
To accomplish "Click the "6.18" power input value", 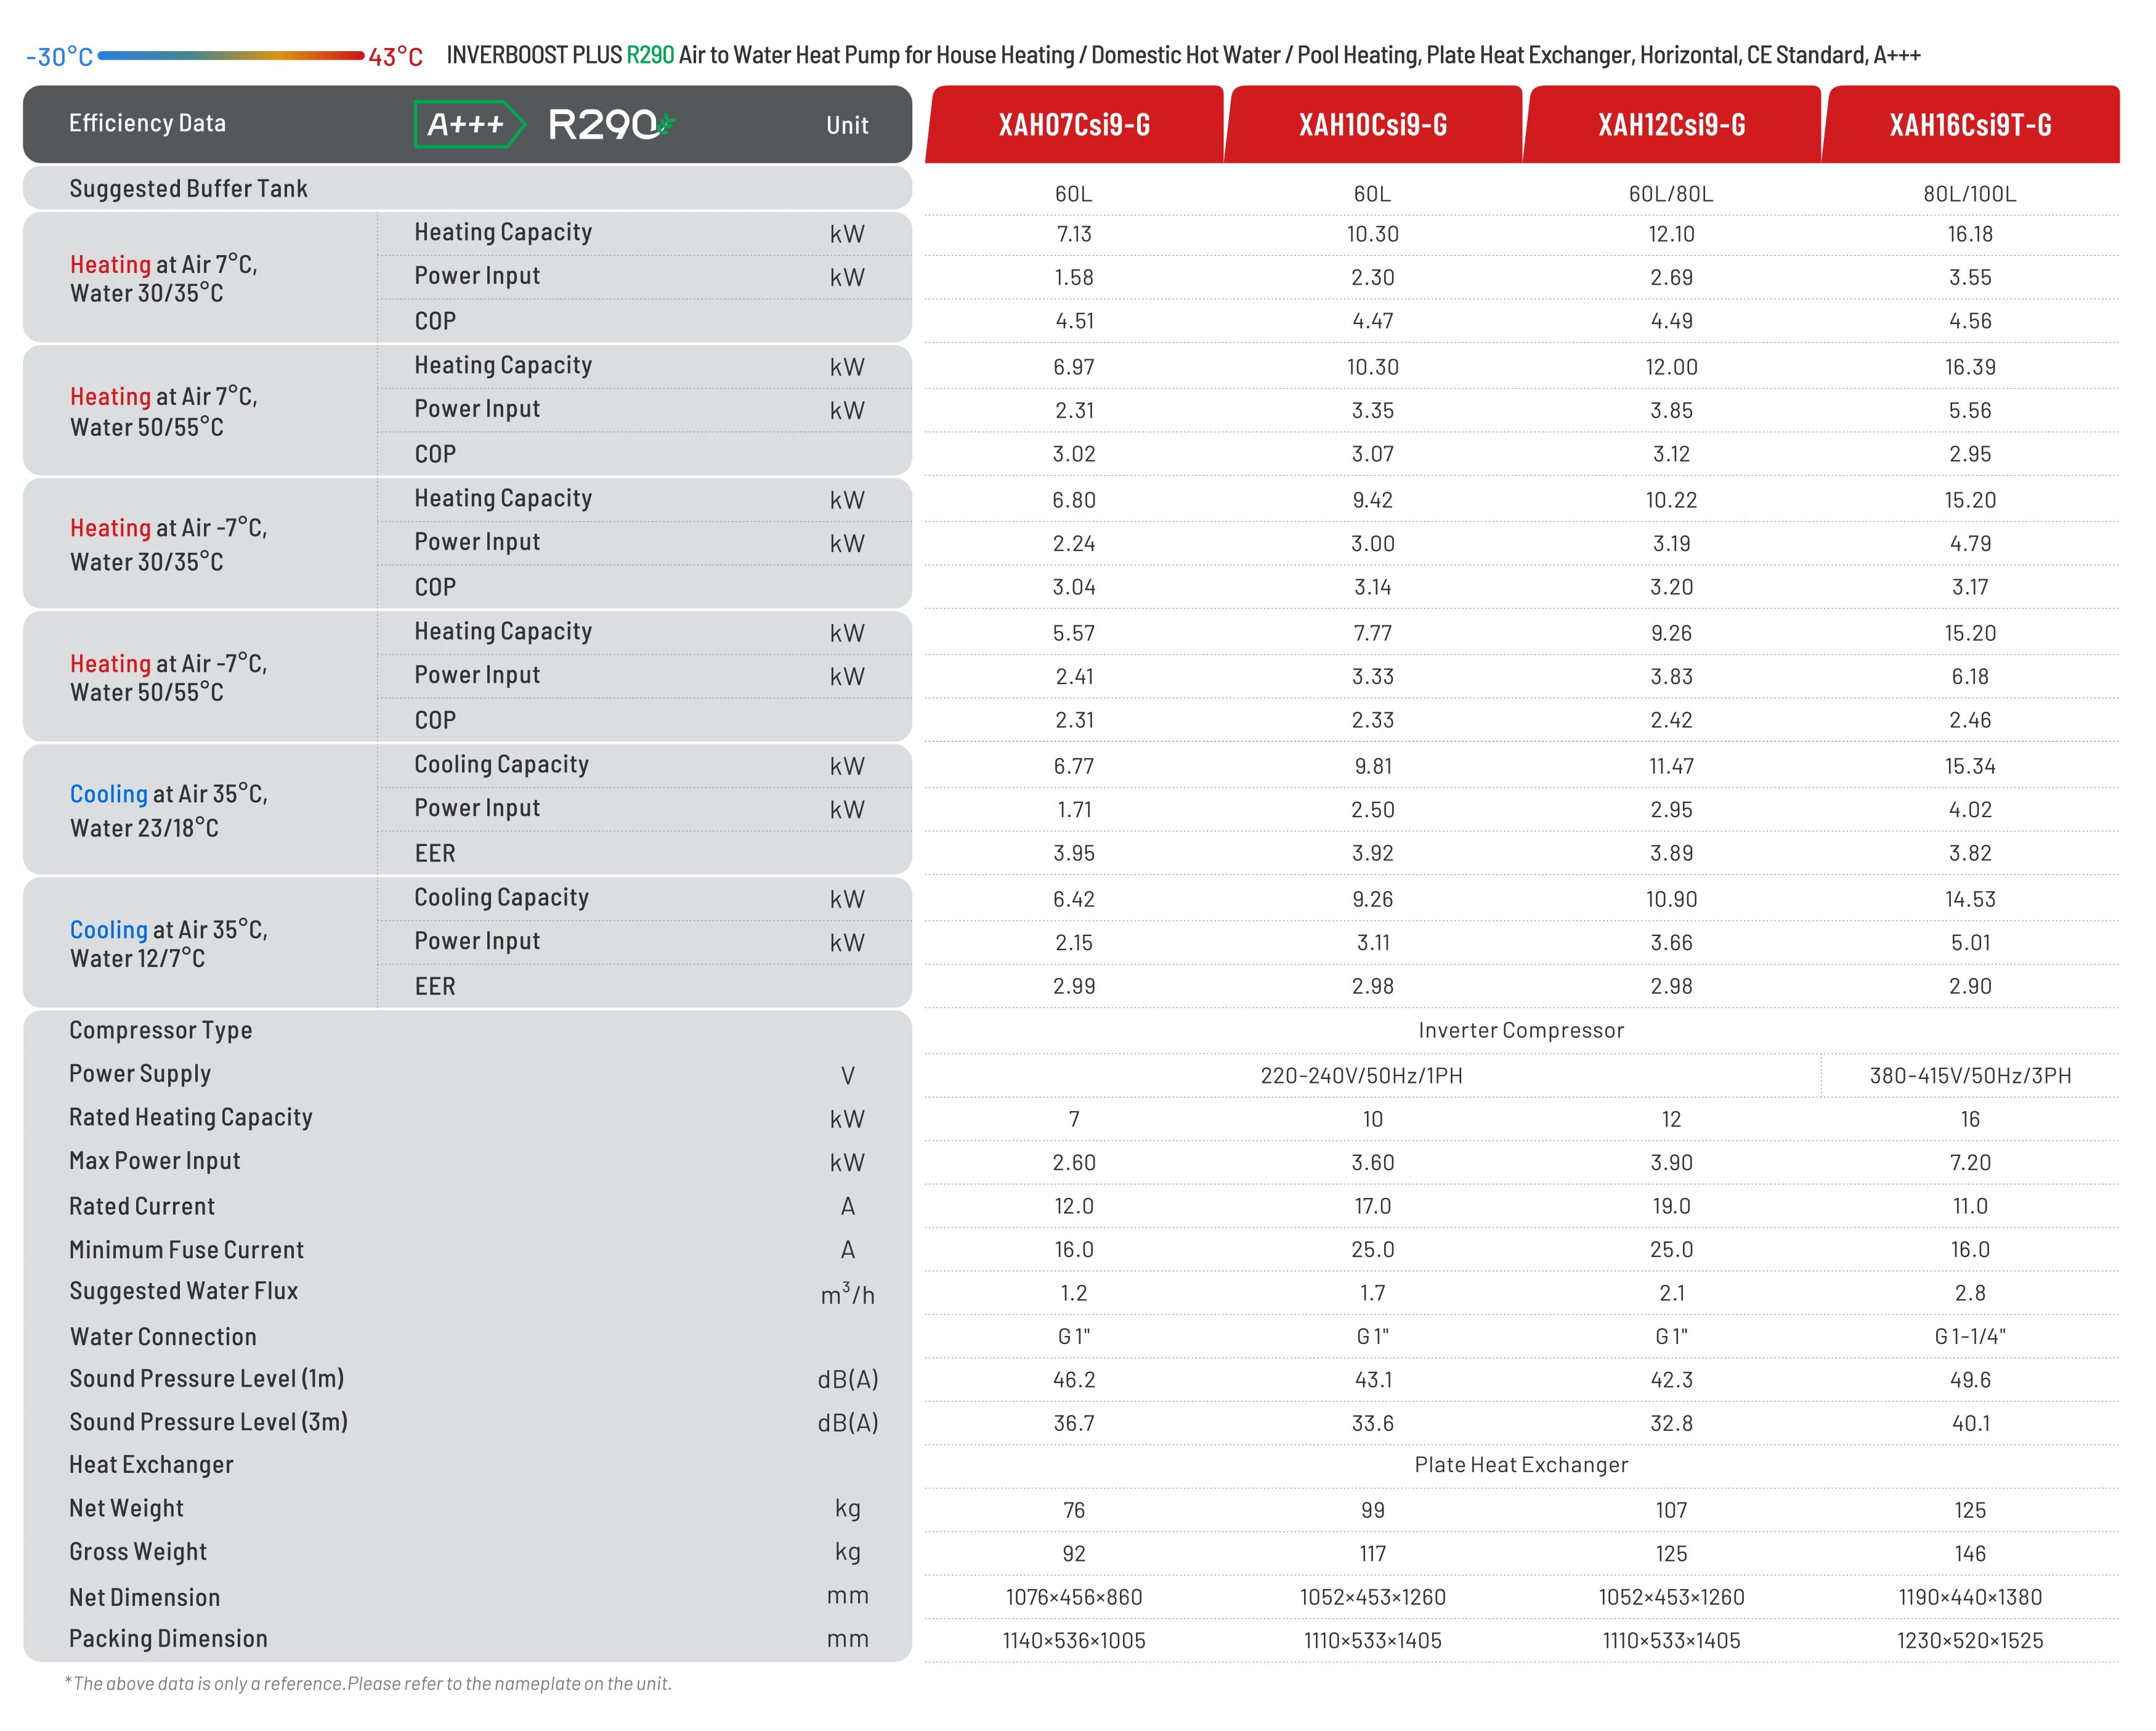I will click(1970, 677).
